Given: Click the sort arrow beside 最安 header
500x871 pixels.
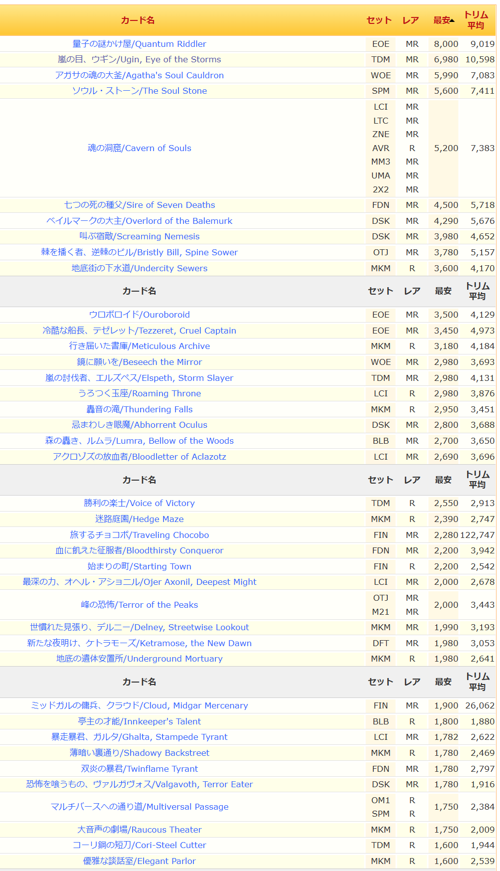Looking at the screenshot, I should pos(452,20).
